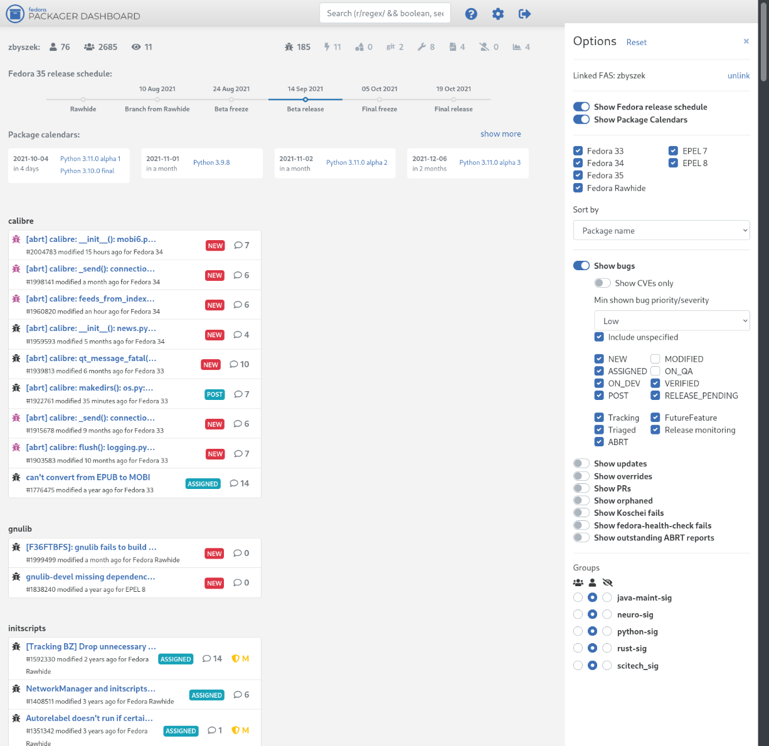Open can't convert from EPUB to MOBI bug
Viewport: 769px width, 746px height.
(88, 477)
